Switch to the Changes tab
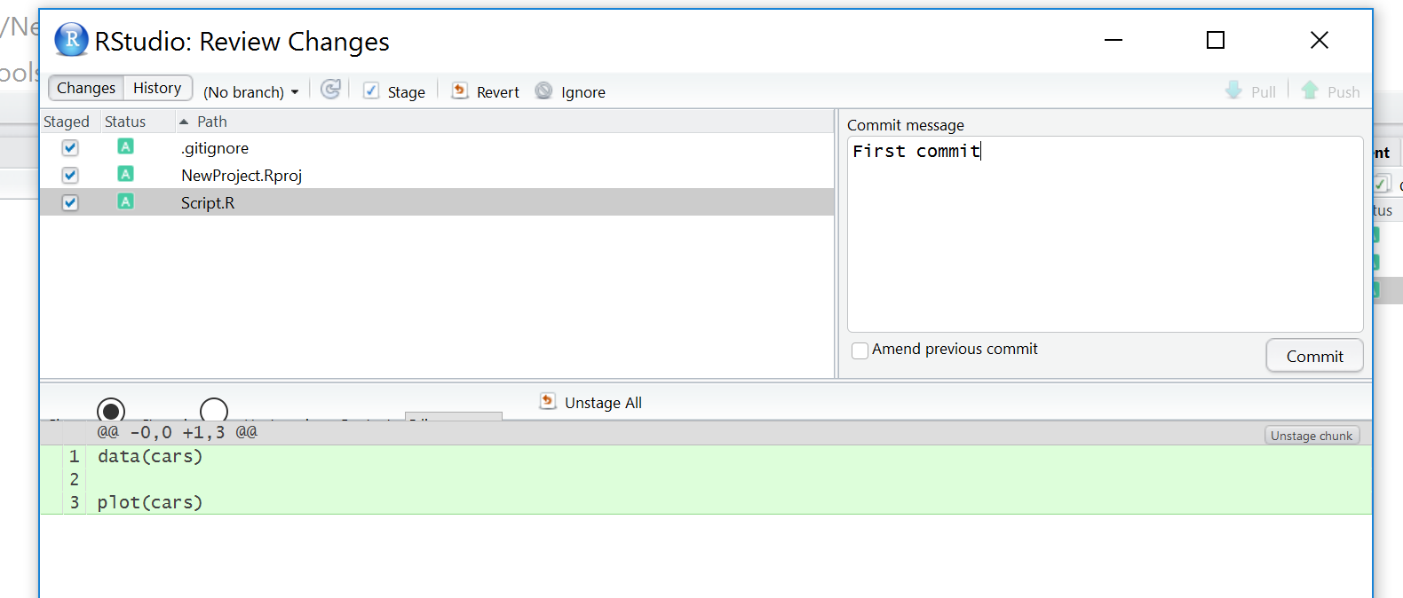Viewport: 1403px width, 598px height. [x=86, y=88]
